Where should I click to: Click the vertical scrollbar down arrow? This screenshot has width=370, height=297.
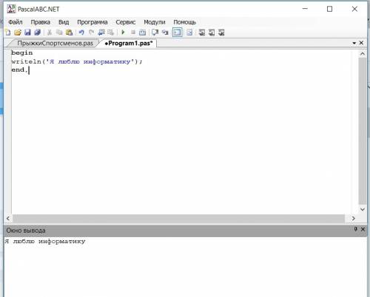tap(363, 209)
